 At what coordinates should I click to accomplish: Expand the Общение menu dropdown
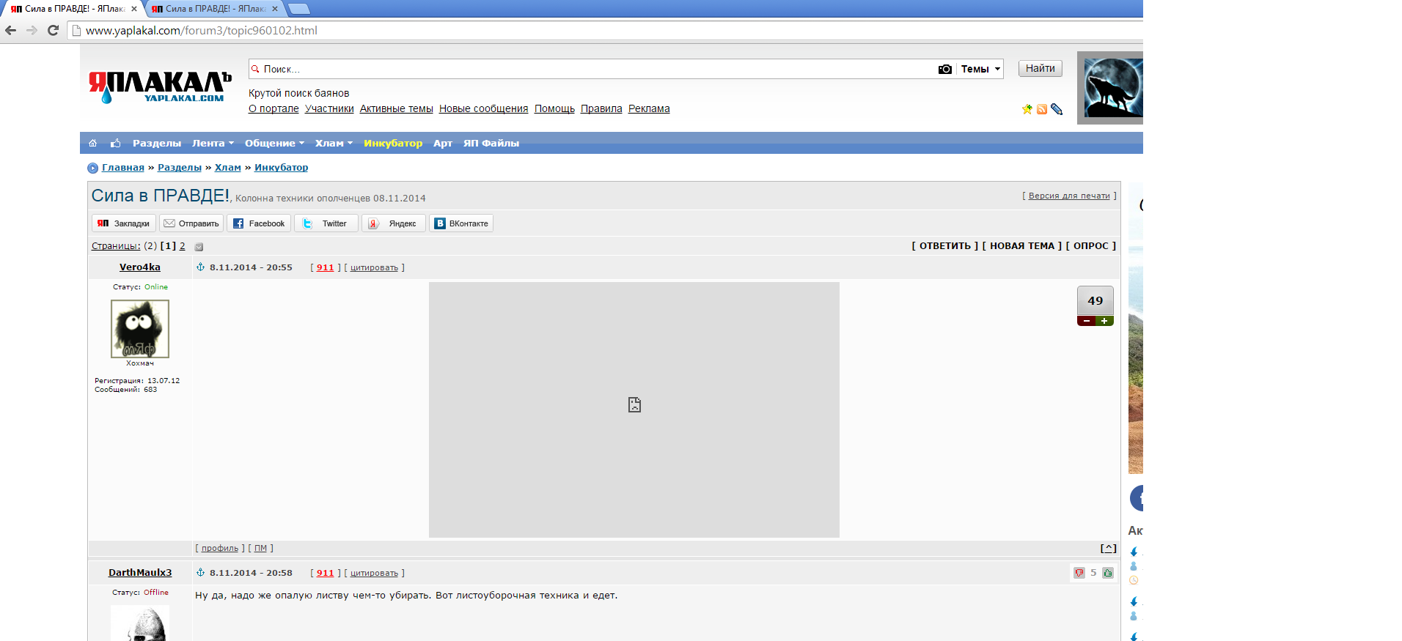coord(274,144)
